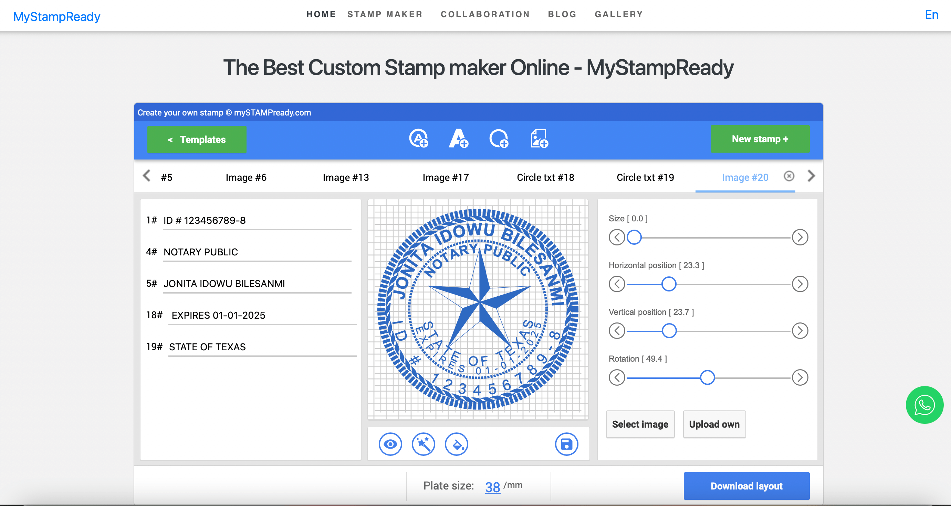The width and height of the screenshot is (951, 506).
Task: Drag the Rotation slider to adjust angle
Action: [706, 377]
